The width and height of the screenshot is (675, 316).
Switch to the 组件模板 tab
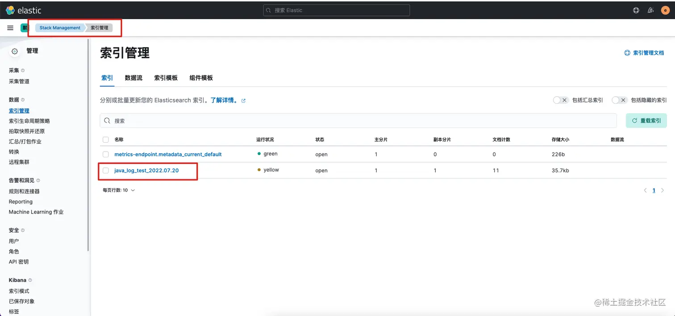pos(201,78)
